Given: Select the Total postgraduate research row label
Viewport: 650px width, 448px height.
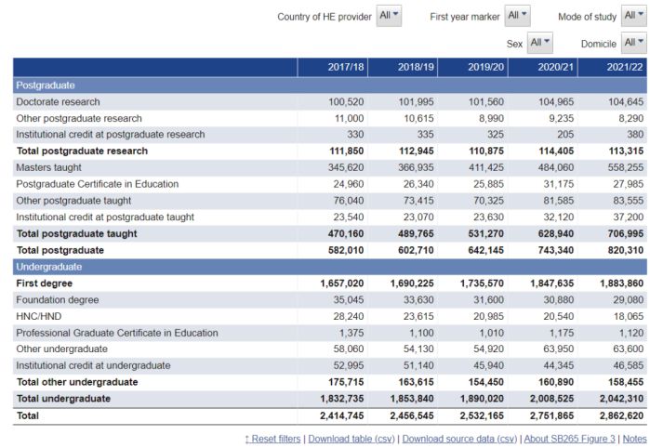Looking at the screenshot, I should [x=82, y=151].
